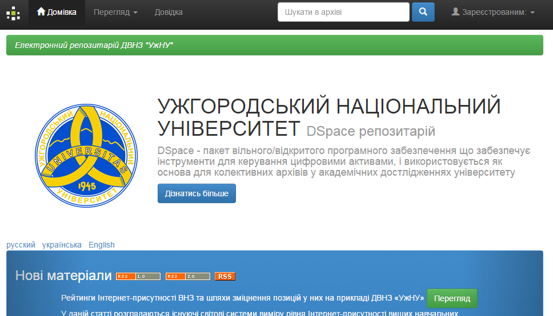Viewport: 553px width, 316px height.
Task: Switch language to English
Action: [102, 245]
